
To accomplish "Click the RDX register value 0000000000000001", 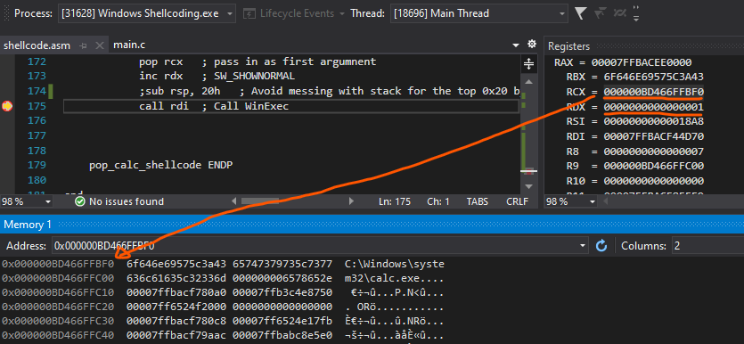I will tap(653, 107).
